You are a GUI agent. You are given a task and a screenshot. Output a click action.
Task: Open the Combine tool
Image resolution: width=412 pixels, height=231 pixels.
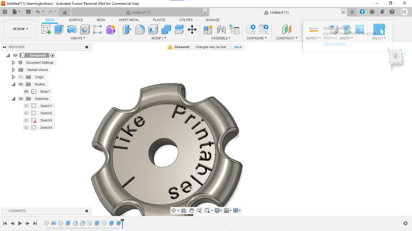166,29
